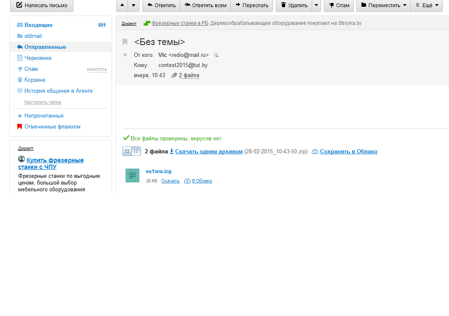
Task: Clear spam folder via очистить link
Action: point(96,69)
